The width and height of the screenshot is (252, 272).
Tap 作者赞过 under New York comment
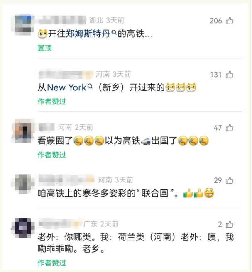pos(52,102)
